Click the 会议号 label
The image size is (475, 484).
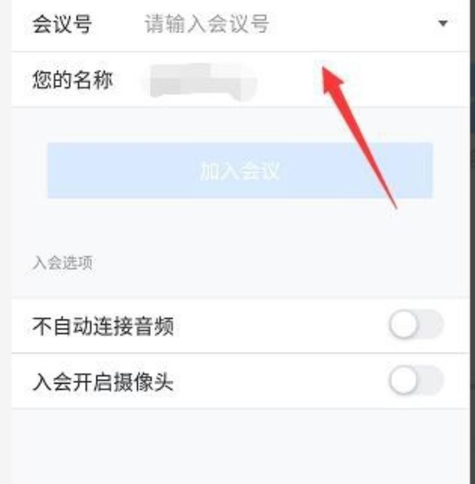(x=62, y=24)
